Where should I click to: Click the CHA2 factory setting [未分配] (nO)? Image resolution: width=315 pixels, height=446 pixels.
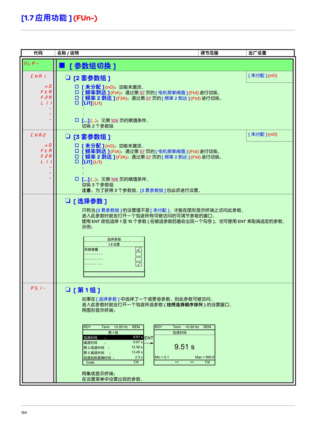(x=263, y=134)
